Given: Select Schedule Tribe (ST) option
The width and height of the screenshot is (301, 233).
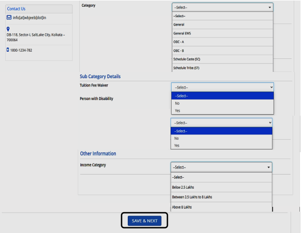Looking at the screenshot, I should pos(222,68).
